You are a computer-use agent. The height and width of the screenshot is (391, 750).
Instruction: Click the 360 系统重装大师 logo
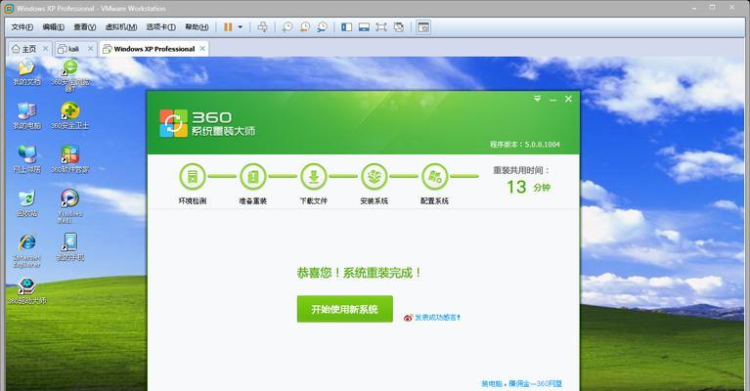(x=207, y=123)
